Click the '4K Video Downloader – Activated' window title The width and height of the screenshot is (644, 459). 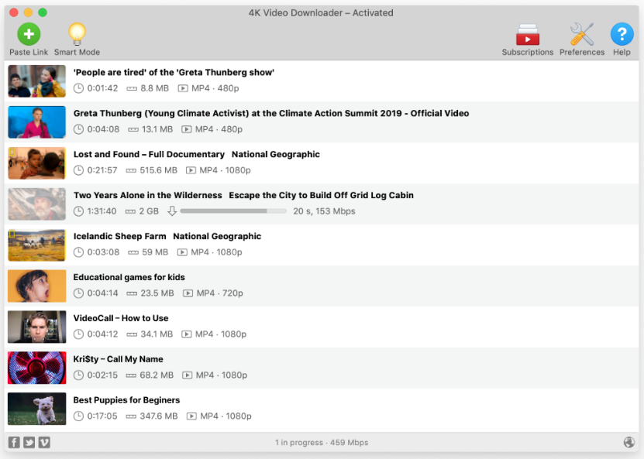[321, 12]
